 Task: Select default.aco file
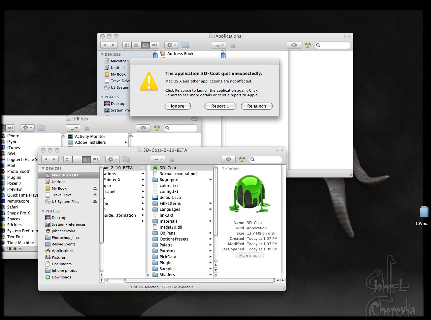click(x=182, y=198)
